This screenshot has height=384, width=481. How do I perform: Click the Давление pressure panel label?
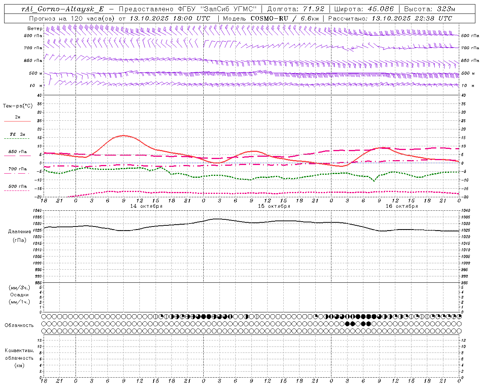pos(20,232)
